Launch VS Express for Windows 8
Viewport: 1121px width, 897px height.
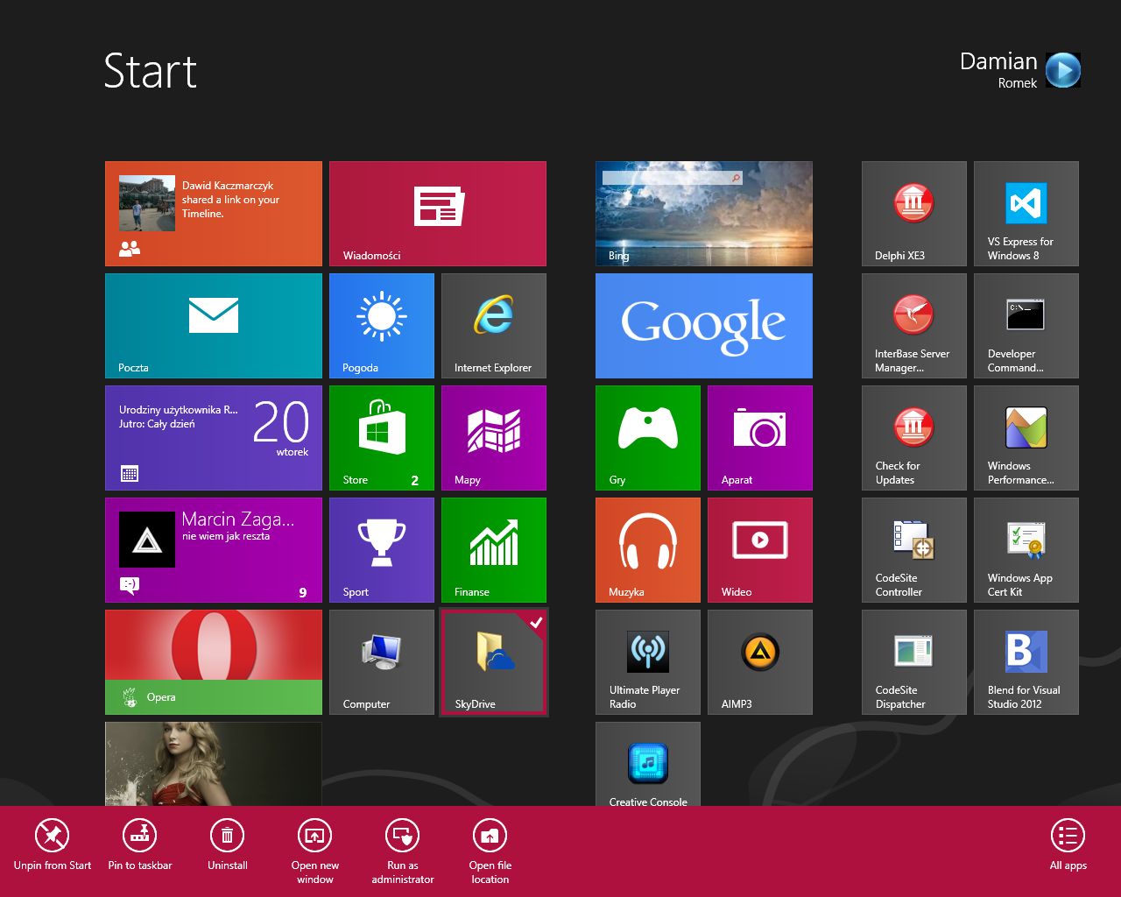pyautogui.click(x=1026, y=214)
